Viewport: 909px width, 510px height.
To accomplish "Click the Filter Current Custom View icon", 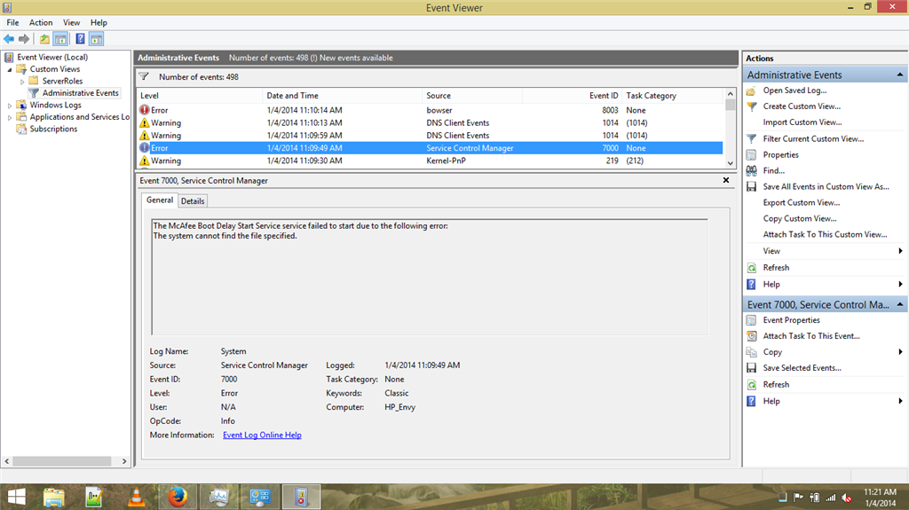I will (x=751, y=138).
